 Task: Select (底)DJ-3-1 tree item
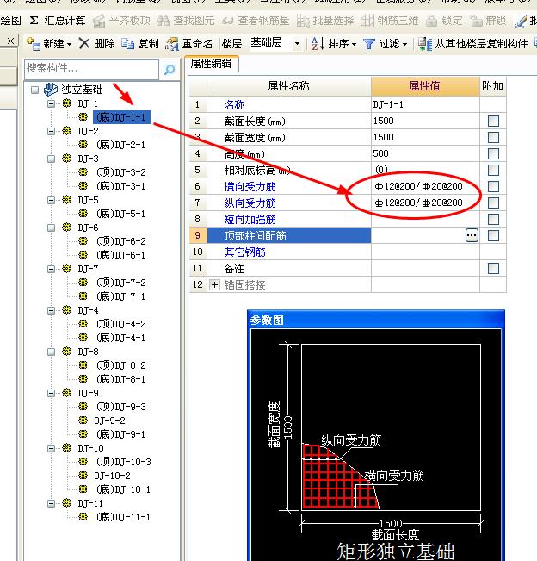120,185
